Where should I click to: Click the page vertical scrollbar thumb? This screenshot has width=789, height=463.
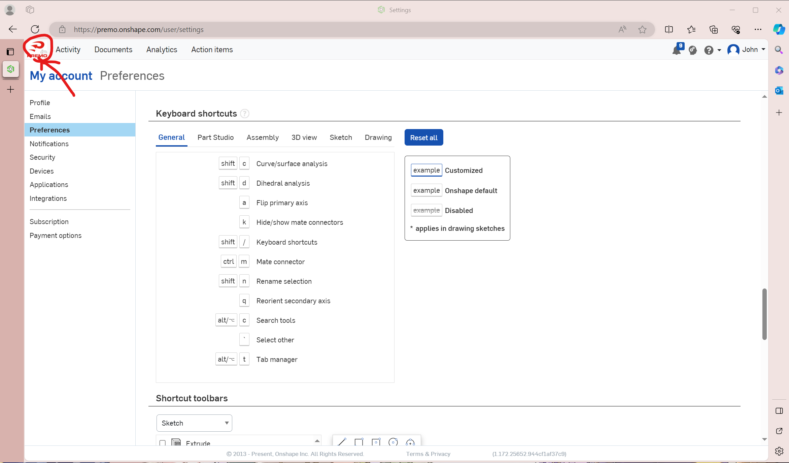[764, 313]
